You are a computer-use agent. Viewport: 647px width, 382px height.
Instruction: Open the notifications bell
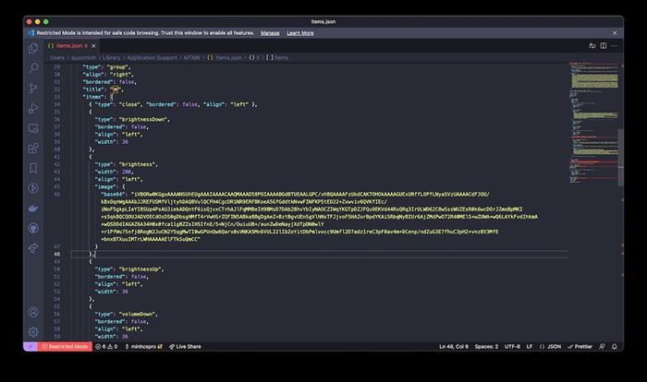click(615, 347)
